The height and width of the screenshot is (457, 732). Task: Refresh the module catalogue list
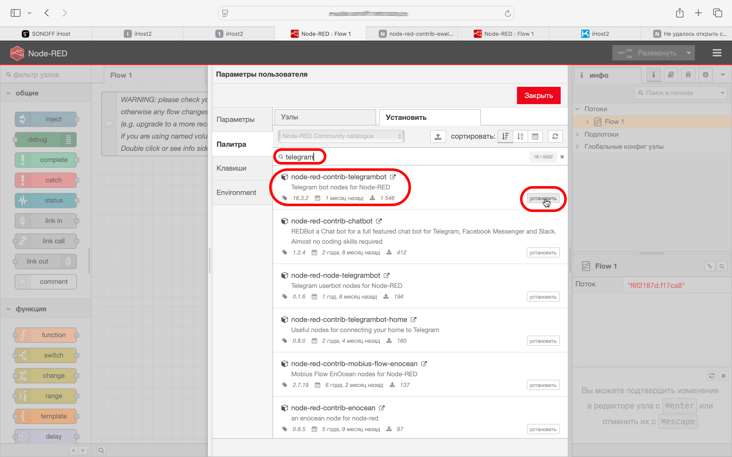click(x=555, y=136)
